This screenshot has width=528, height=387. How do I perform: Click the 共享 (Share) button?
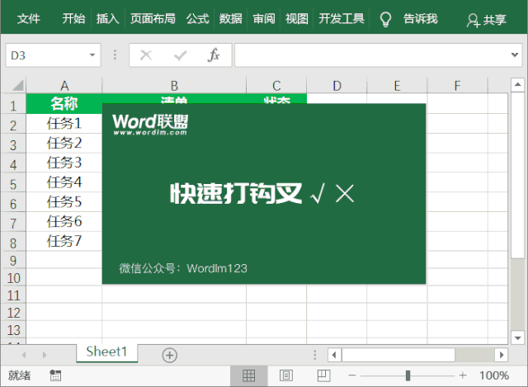coord(487,20)
